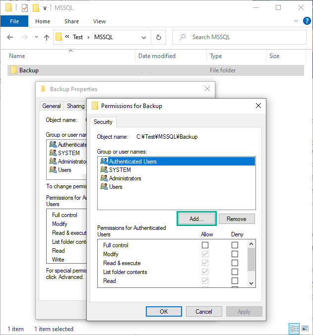Open the File menu tab

coord(14,21)
